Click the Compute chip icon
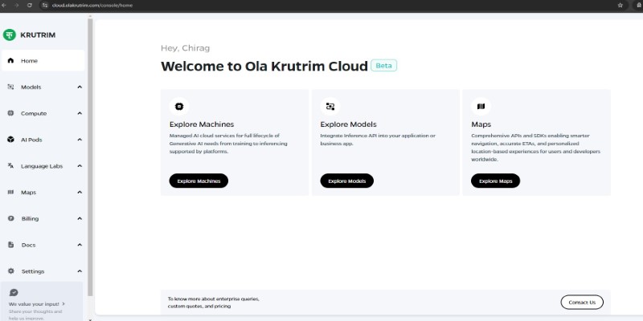Image resolution: width=643 pixels, height=321 pixels. 10,113
